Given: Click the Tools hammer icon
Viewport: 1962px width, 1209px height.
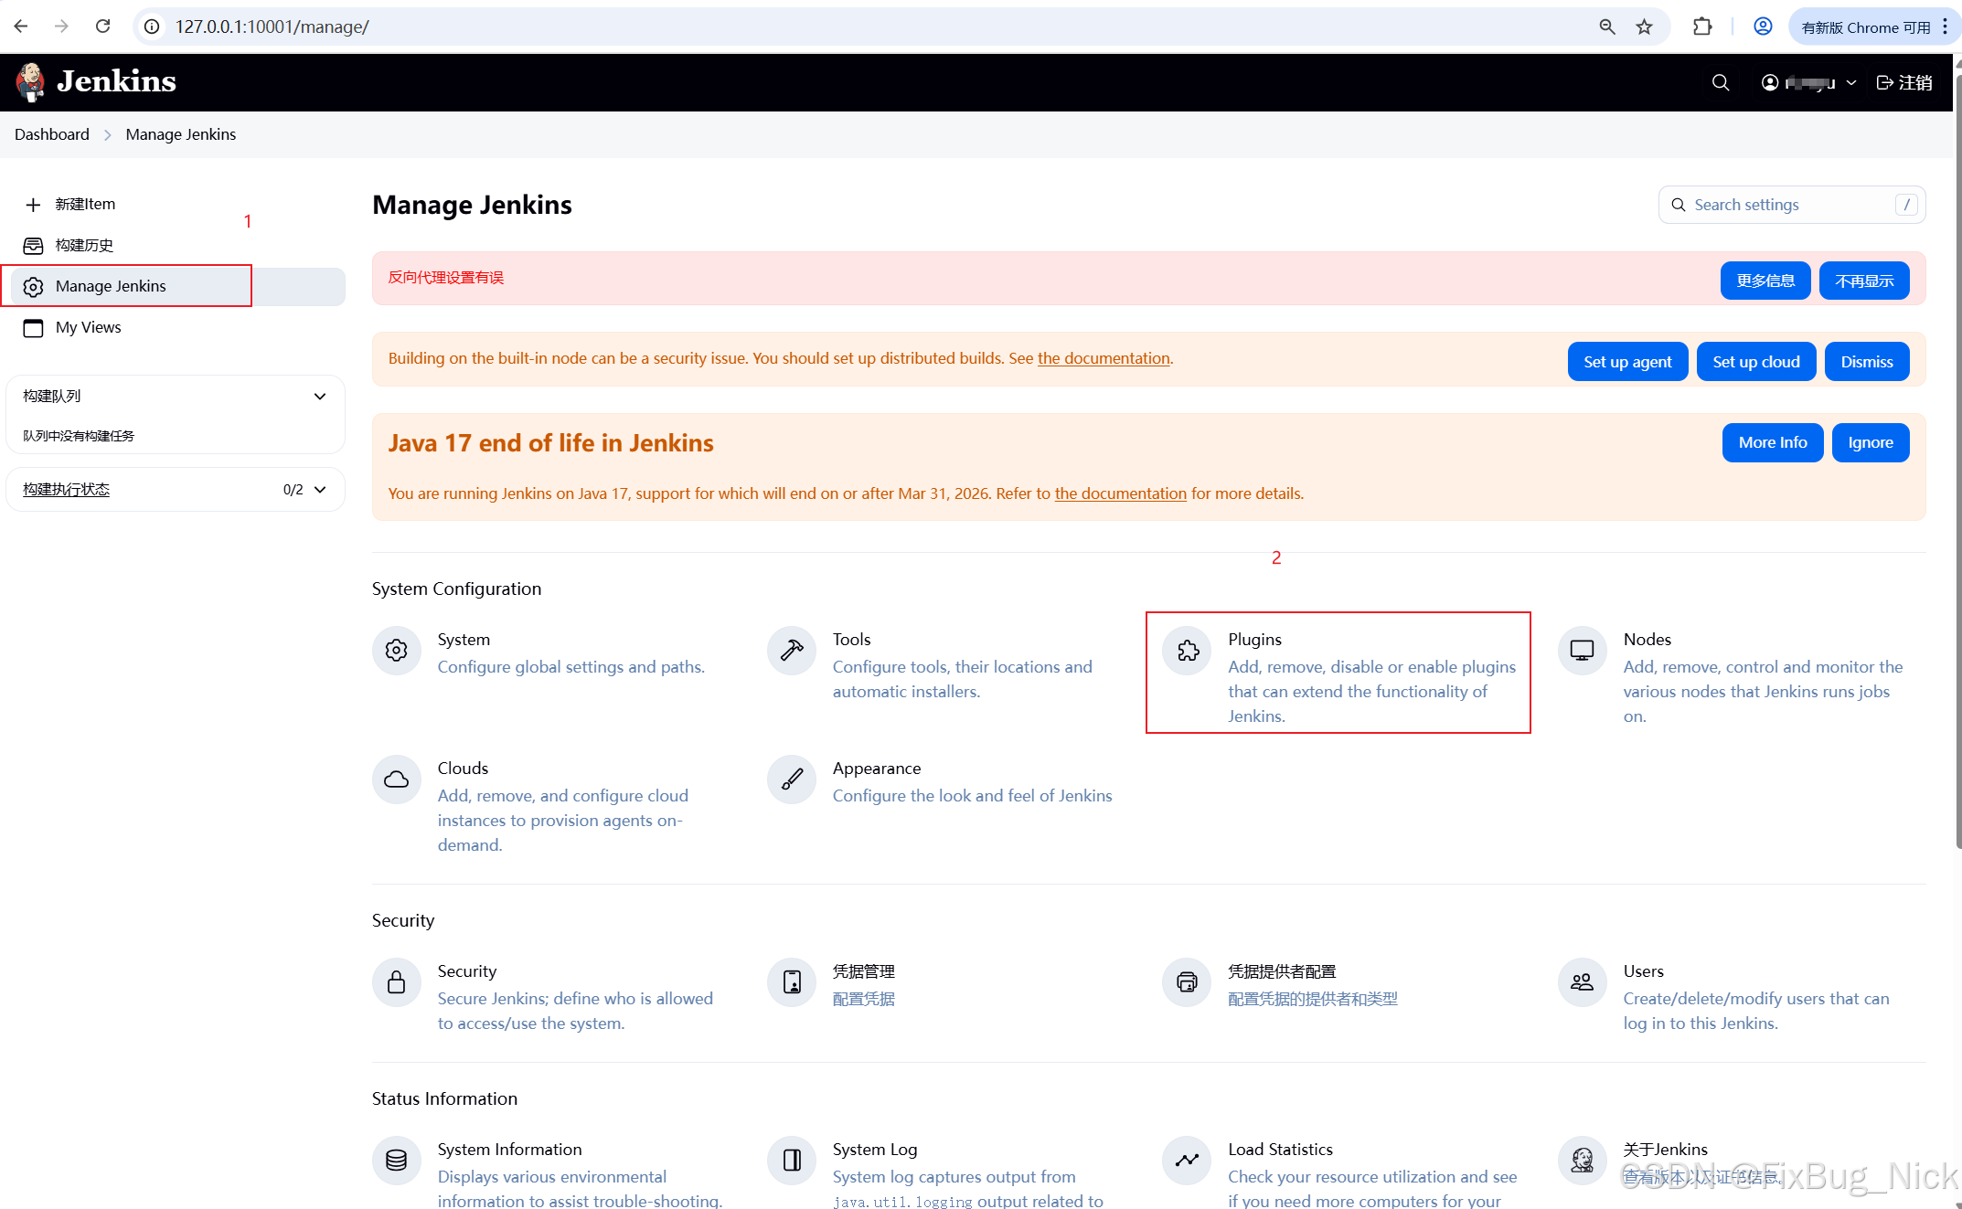Looking at the screenshot, I should (x=792, y=651).
